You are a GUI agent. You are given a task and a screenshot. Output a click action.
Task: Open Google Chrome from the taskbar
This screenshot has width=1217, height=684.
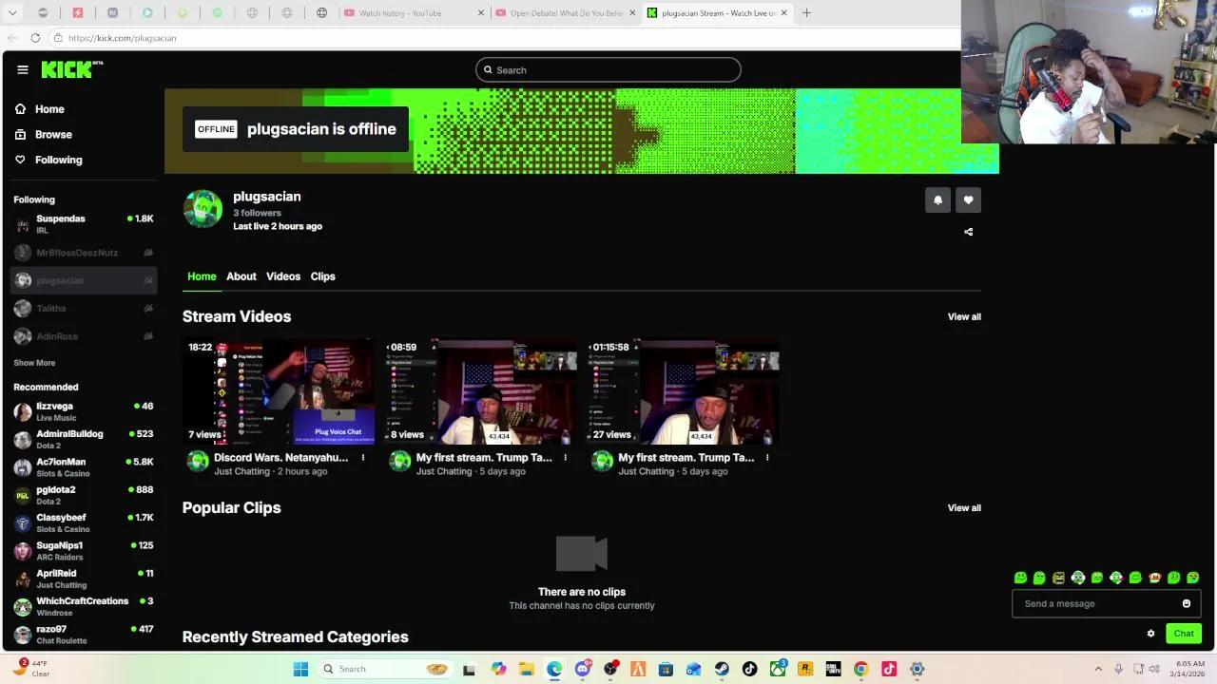[x=860, y=670]
